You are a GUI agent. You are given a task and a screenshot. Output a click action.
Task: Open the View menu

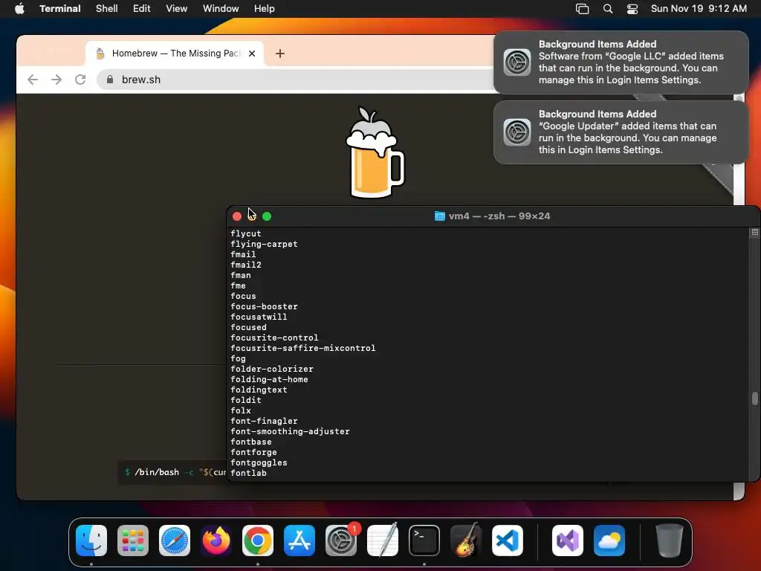[177, 8]
